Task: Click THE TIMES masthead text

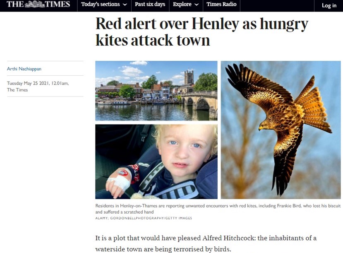Action: pyautogui.click(x=38, y=4)
